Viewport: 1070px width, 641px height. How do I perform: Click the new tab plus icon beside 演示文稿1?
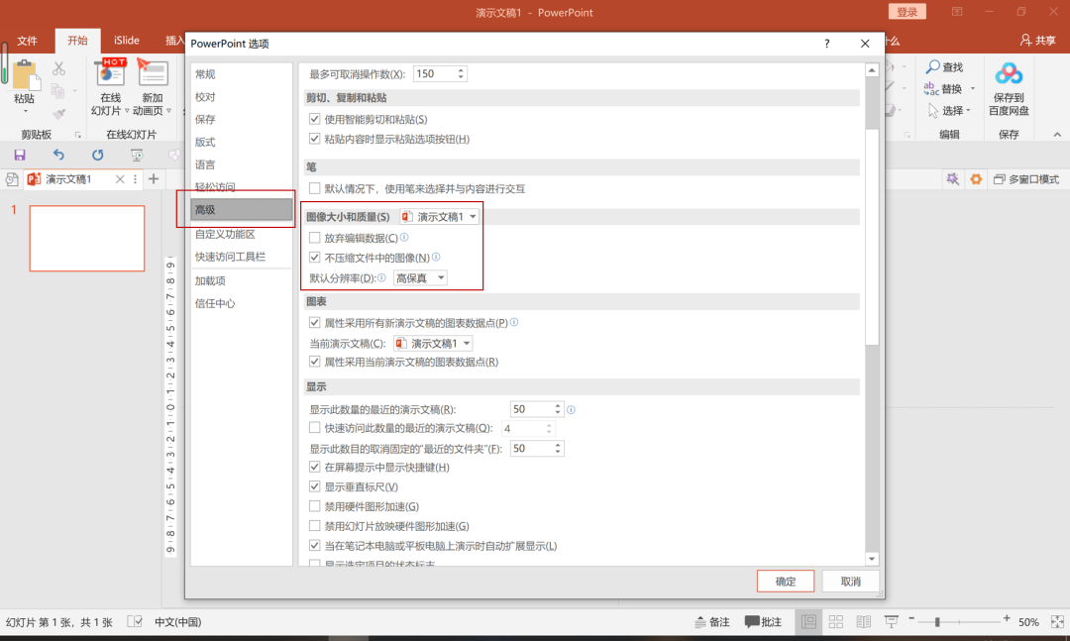[x=154, y=179]
